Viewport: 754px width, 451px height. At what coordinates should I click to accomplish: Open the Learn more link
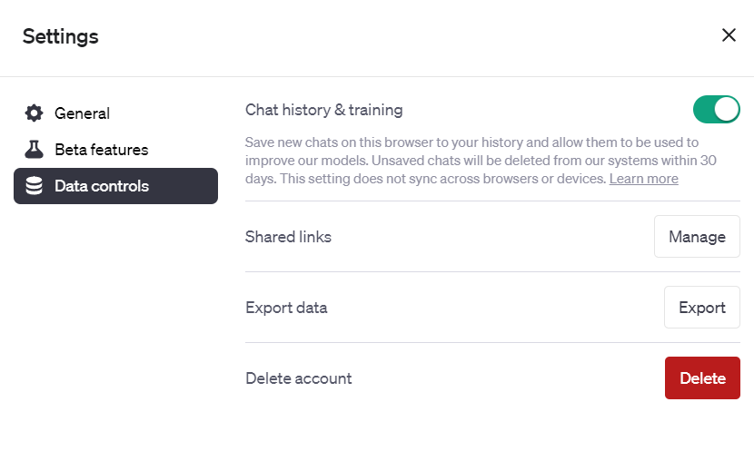[x=643, y=179]
